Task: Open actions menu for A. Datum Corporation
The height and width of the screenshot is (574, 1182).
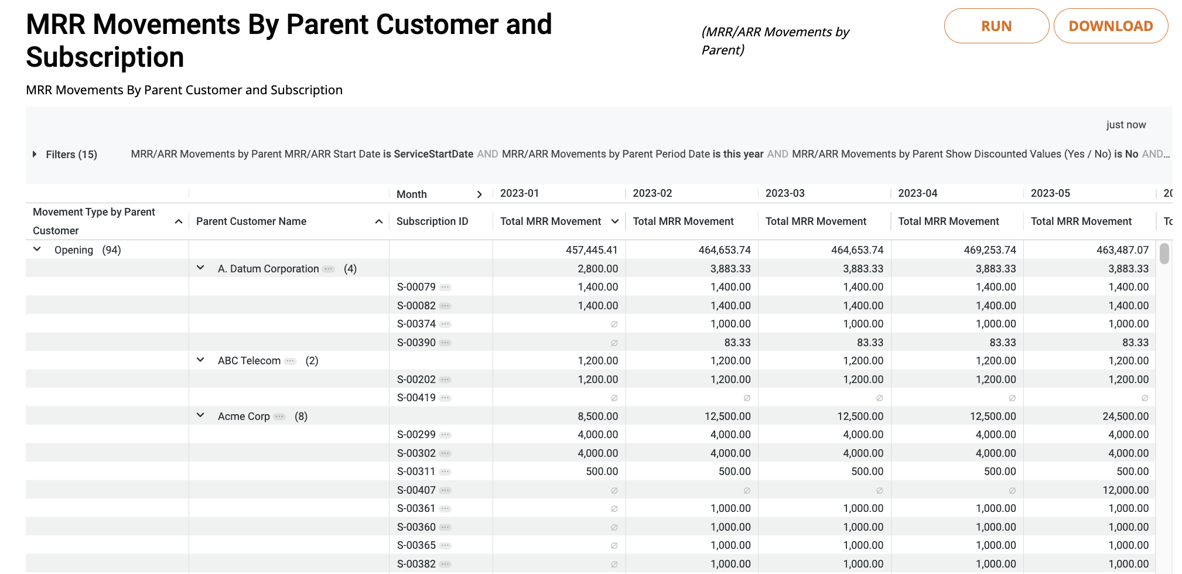Action: coord(329,269)
